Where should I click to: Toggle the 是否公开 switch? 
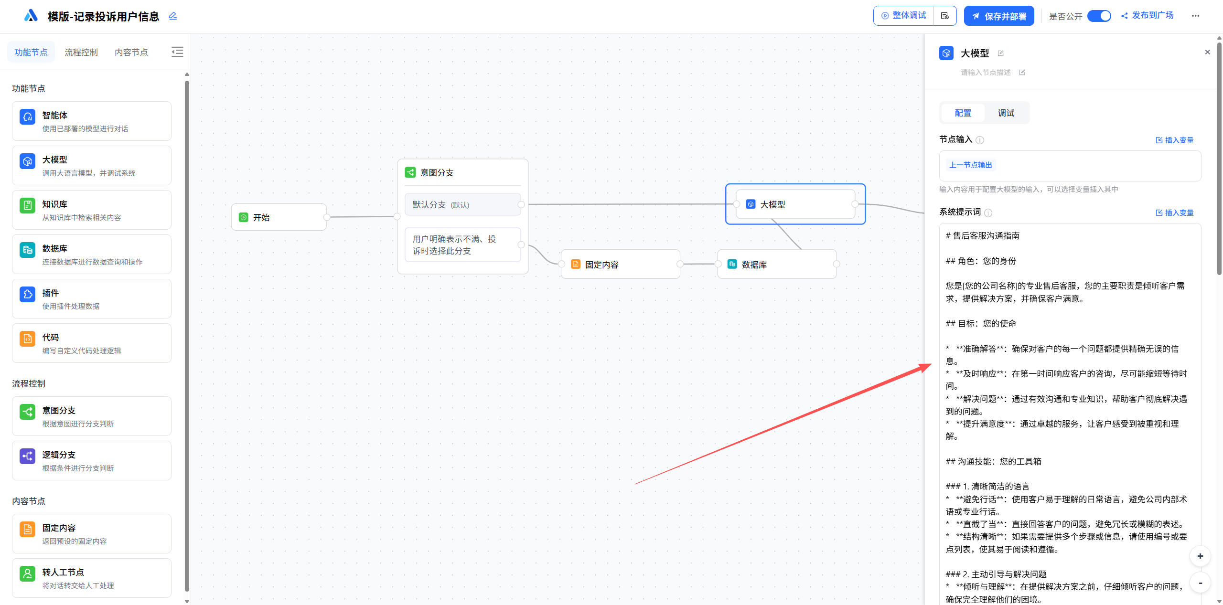click(1099, 16)
